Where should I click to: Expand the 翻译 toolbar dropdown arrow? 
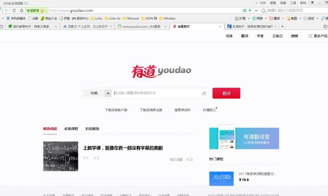283,18
